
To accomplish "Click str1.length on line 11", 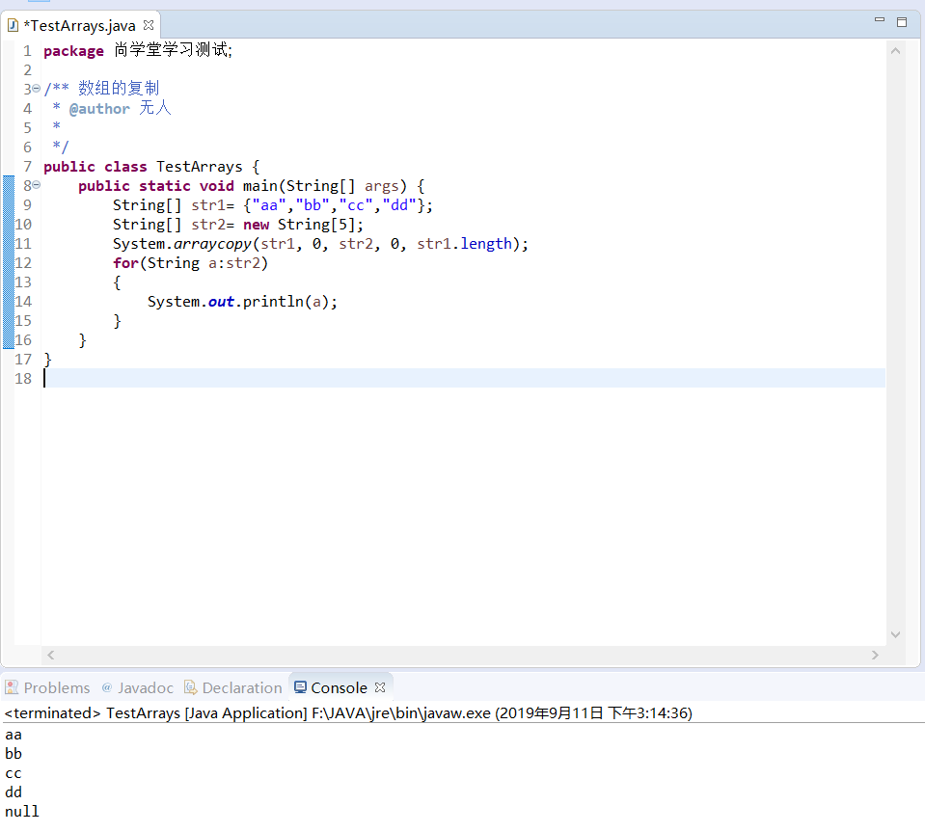I will coord(464,244).
